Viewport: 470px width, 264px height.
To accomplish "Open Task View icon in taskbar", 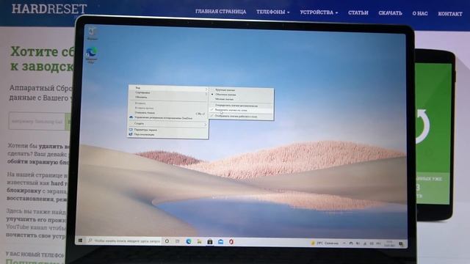I will 178,241.
